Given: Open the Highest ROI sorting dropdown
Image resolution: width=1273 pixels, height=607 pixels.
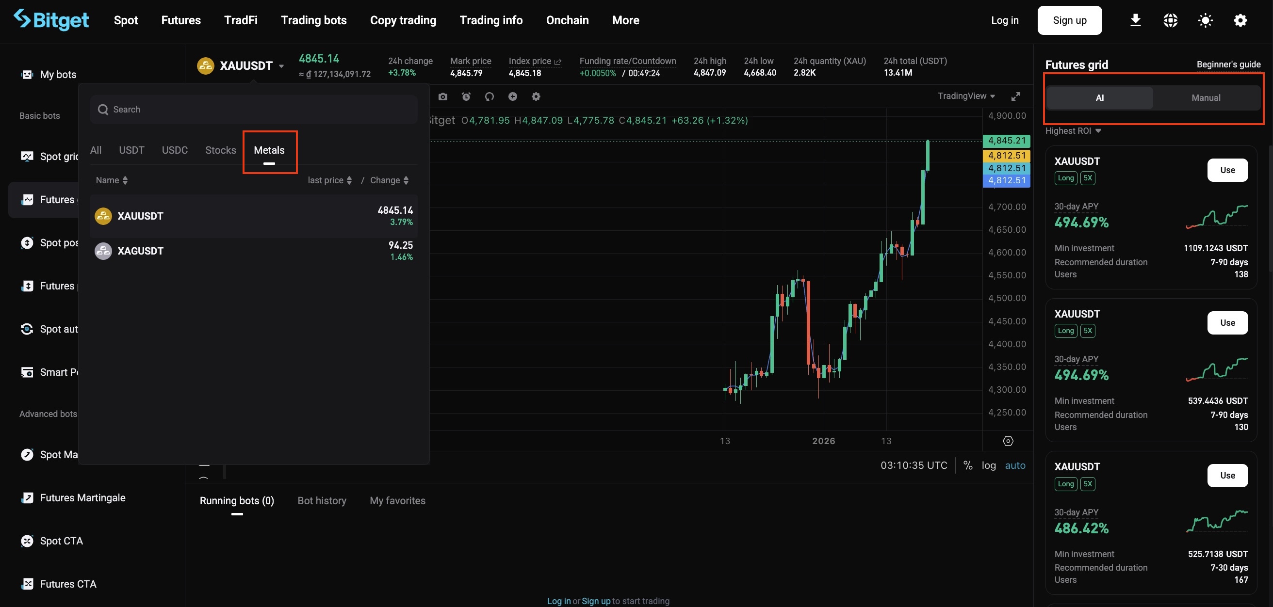Looking at the screenshot, I should [1072, 130].
